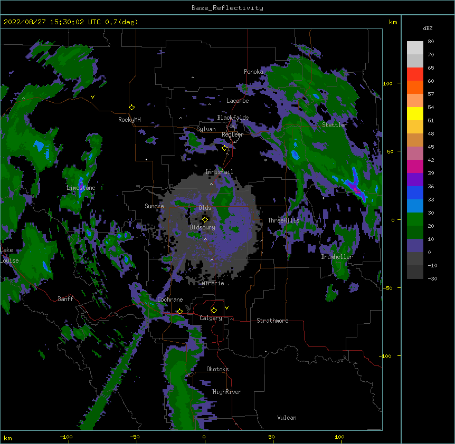Select the orange 57-60 dBZ legend swatch
This screenshot has width=455, height=444.
[415, 87]
